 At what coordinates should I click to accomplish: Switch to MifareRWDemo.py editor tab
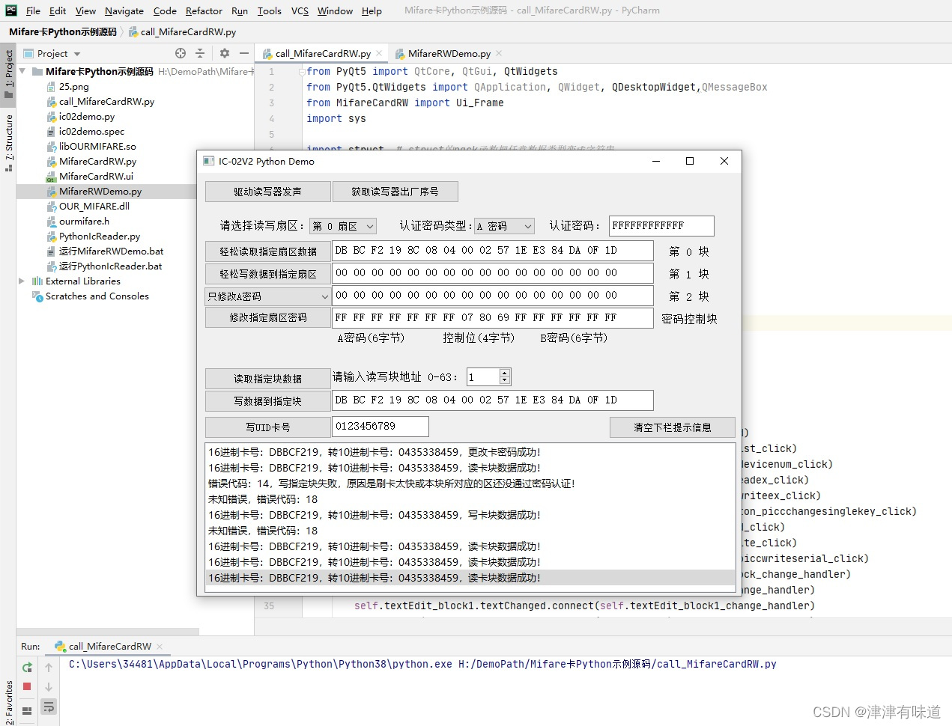449,53
